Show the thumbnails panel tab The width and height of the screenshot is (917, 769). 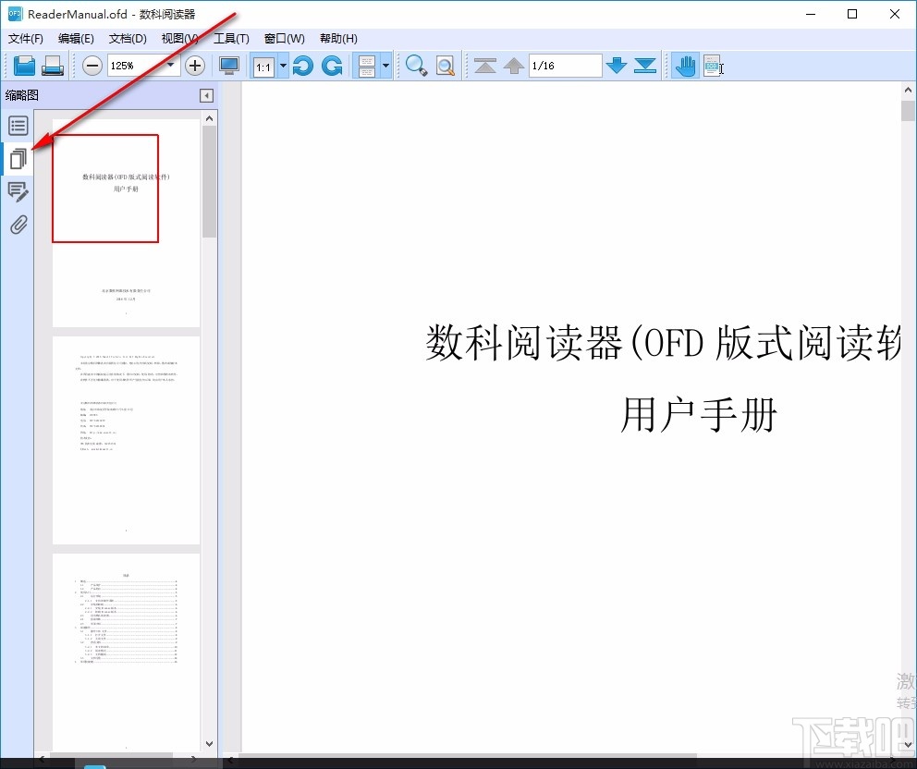[x=18, y=158]
